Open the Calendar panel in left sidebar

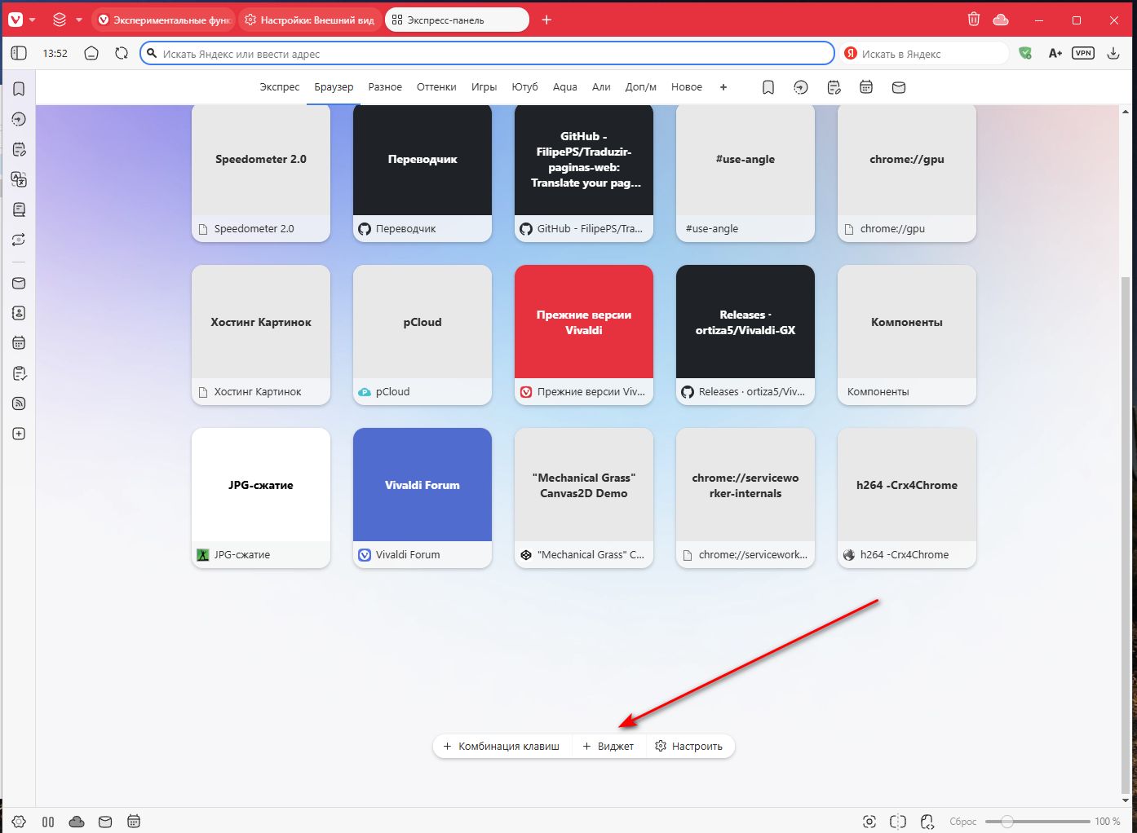[x=19, y=343]
